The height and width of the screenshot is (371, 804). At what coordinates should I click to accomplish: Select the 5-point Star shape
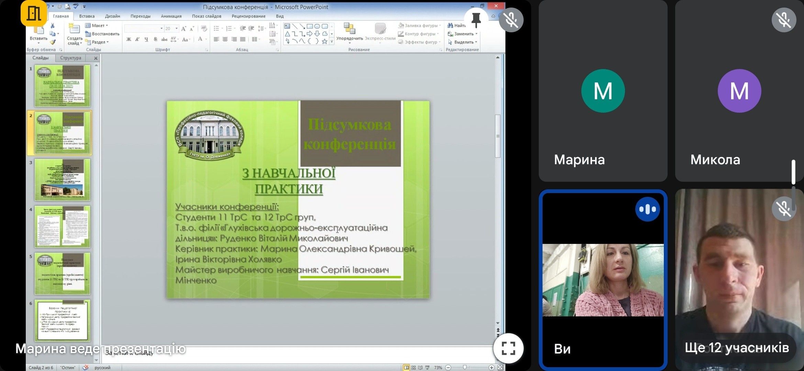(324, 41)
